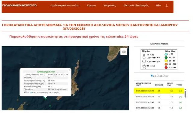Sort by the ΜΕΓΕΘΟΣ column header
This screenshot has height=114, width=193.
pos(159,85)
